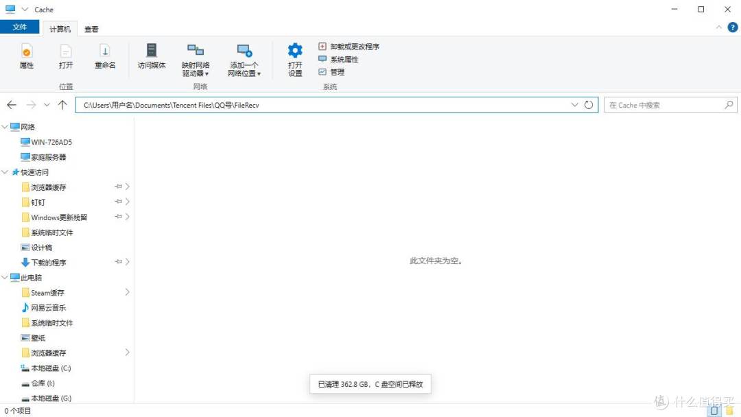741x417 pixels.
Task: Click the Cache window system icon
Action: [10, 9]
